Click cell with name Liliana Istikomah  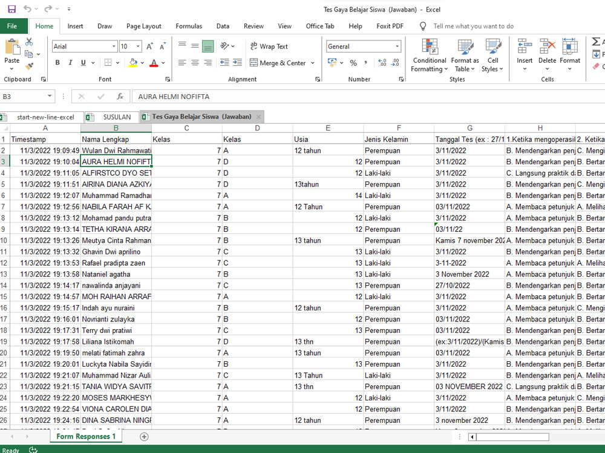(x=116, y=342)
